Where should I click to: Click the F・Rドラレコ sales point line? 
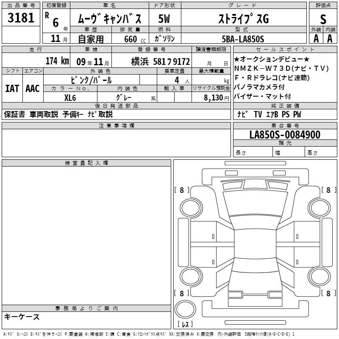272,78
